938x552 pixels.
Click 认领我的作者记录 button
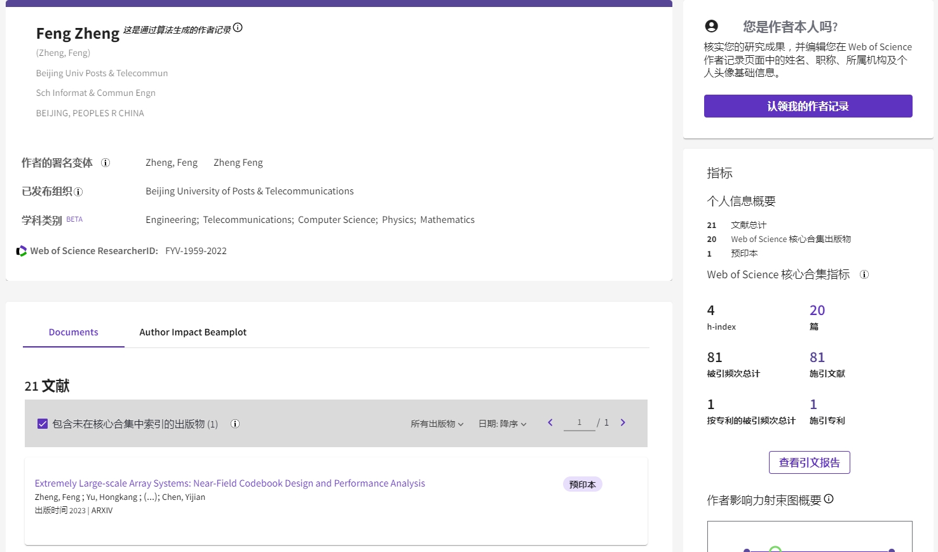(x=808, y=106)
